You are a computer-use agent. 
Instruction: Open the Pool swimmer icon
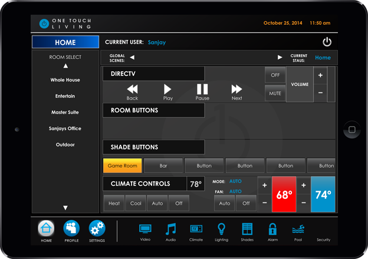coord(298,229)
